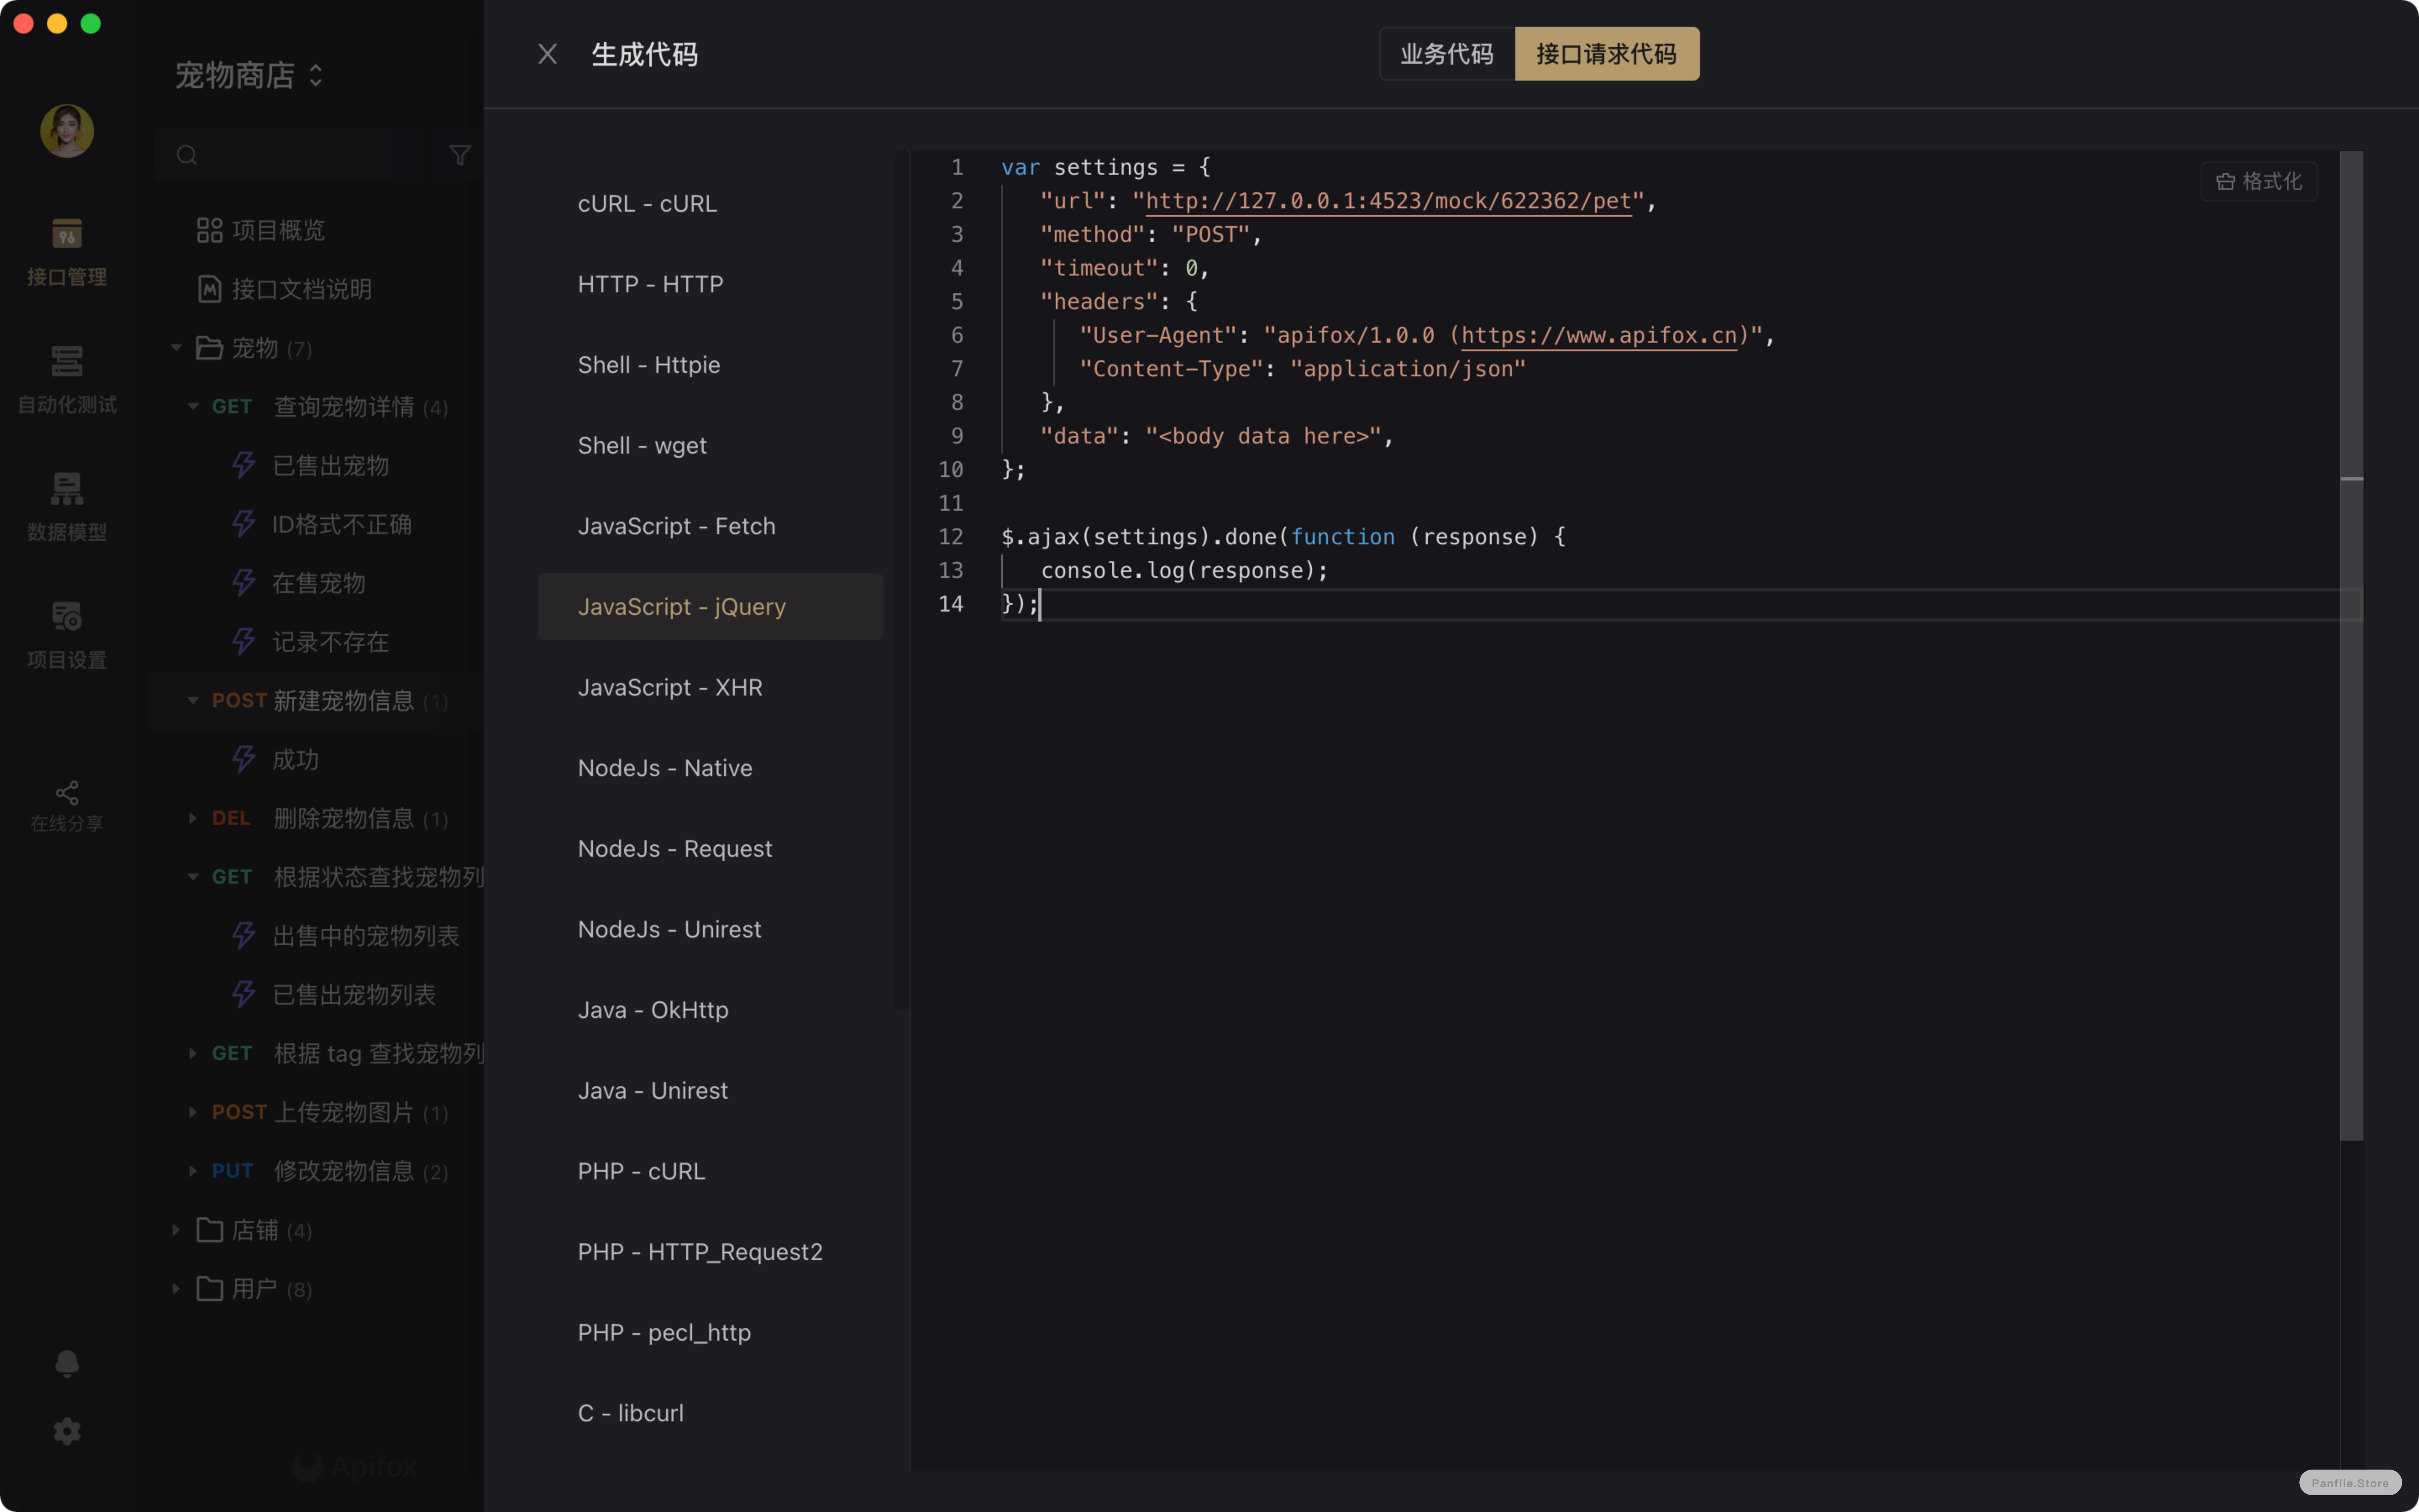2419x1512 pixels.
Task: Pick PHP - HTTP_Request2 option
Action: (710, 1252)
